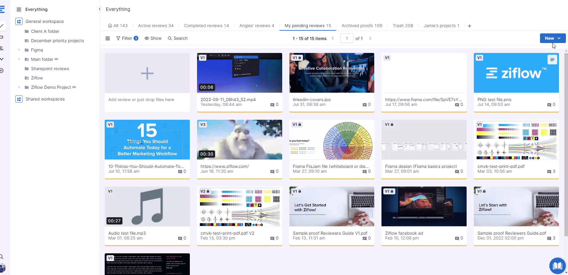568x275 pixels.
Task: Click the Everything grid icon in sidebar
Action: [x=19, y=9]
